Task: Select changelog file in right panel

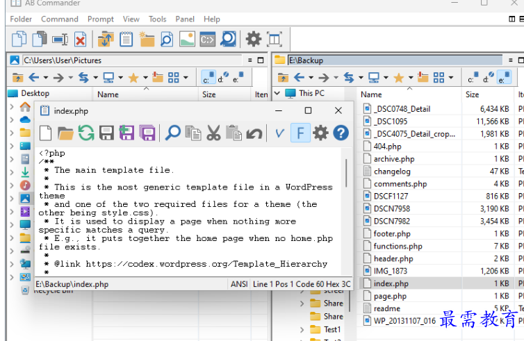Action: (x=392, y=172)
